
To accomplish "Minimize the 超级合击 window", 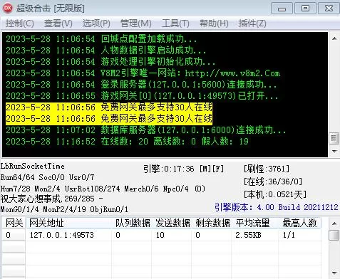I will click(x=282, y=9).
